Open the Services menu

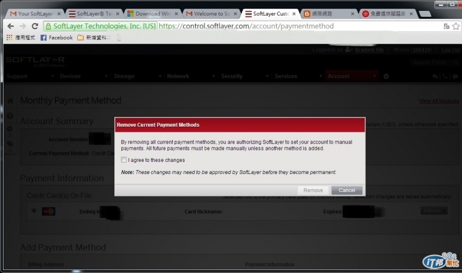point(286,76)
